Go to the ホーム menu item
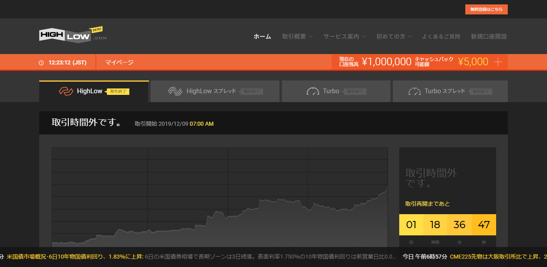The image size is (547, 267). click(262, 36)
